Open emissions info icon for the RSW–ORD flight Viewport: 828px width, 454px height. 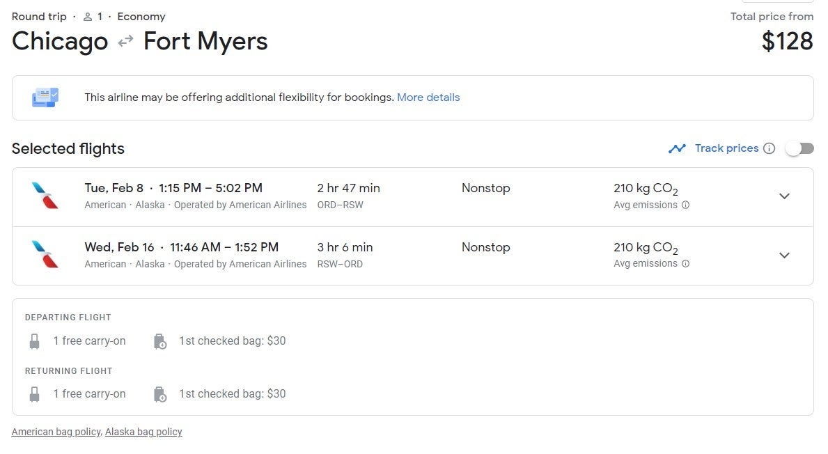685,264
